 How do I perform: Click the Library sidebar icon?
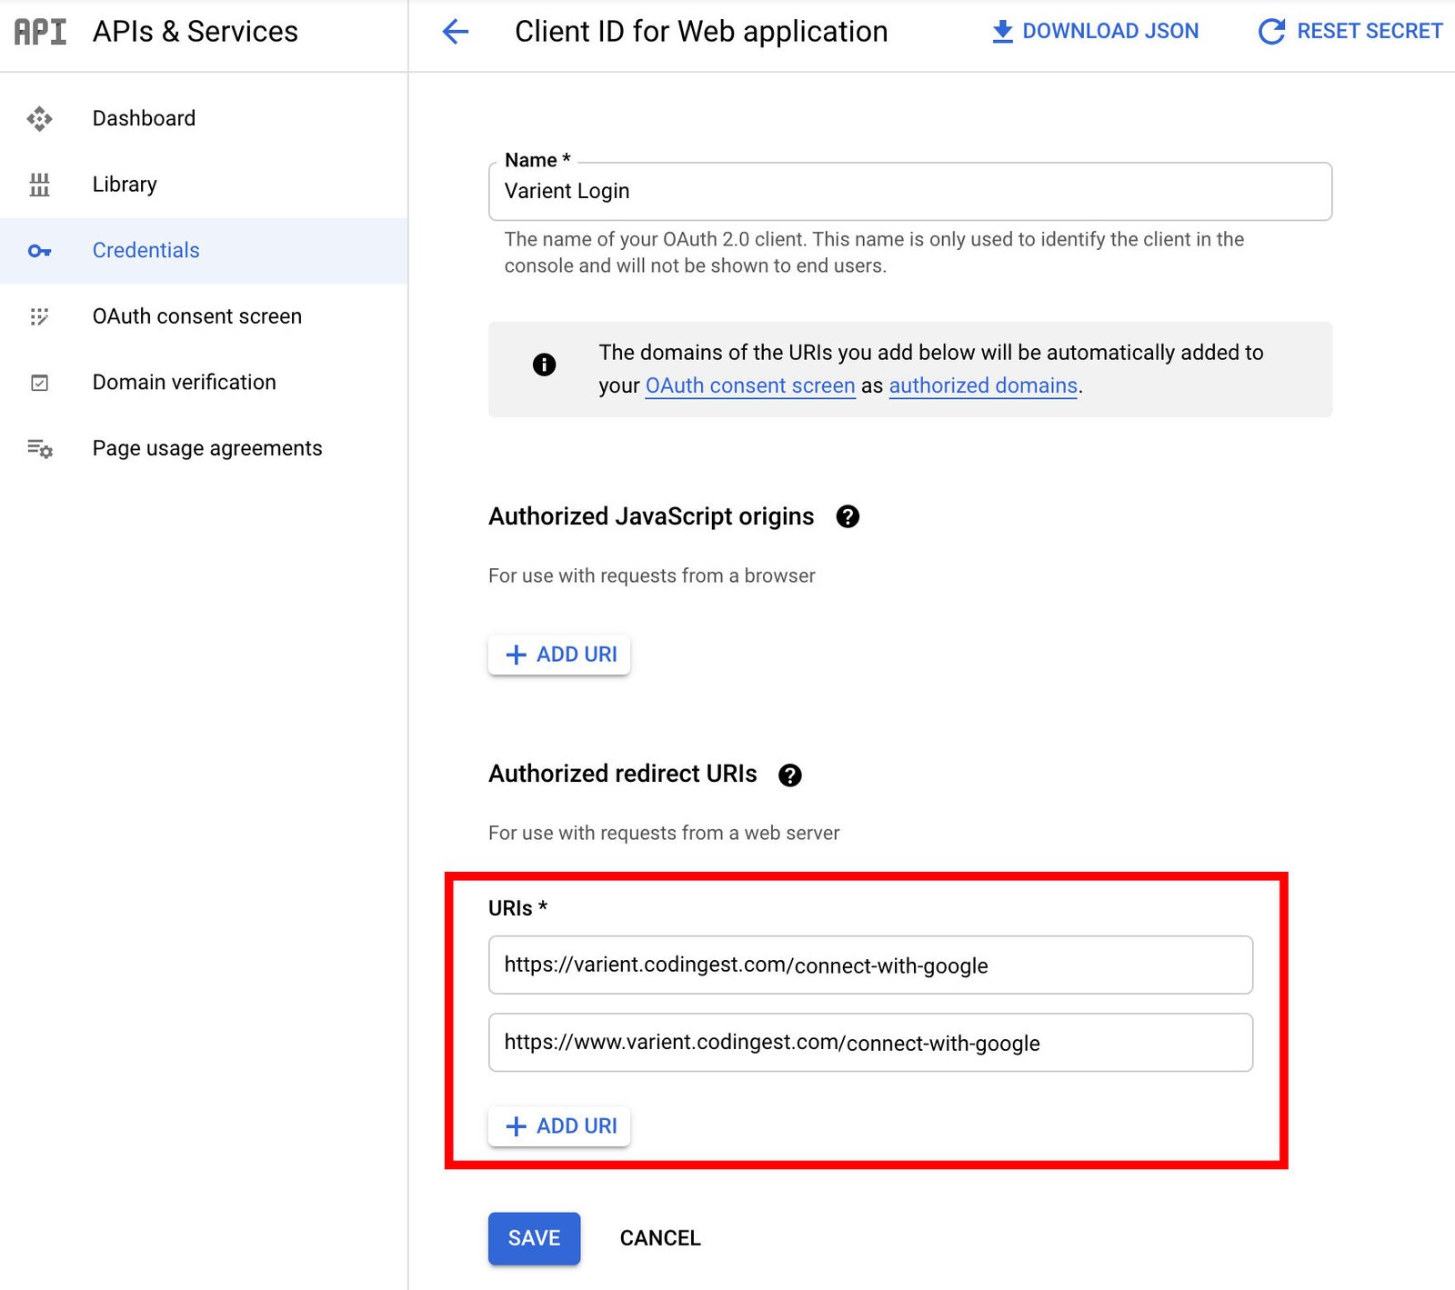[x=39, y=185]
